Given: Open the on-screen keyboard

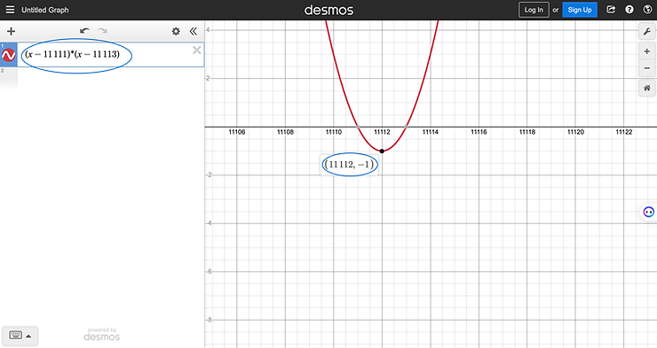Looking at the screenshot, I should (16, 336).
